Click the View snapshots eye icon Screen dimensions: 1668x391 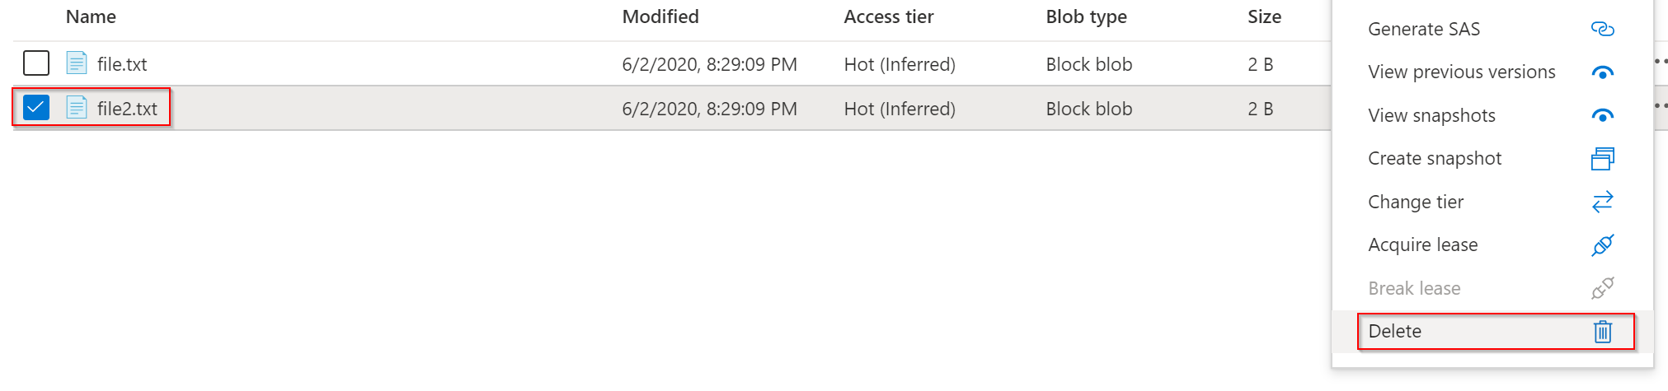[1602, 116]
